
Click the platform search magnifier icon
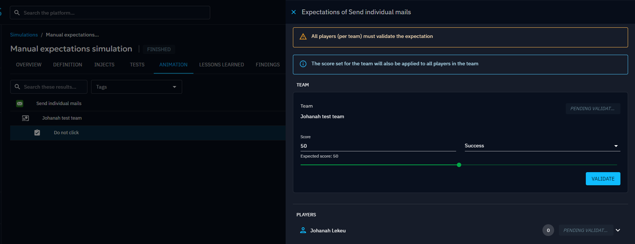click(x=17, y=13)
